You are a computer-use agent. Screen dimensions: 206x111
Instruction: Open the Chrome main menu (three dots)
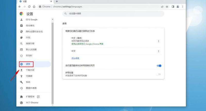point(182,6)
